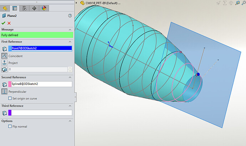Click the purple Third Reference color swatch
246x146 pixels.
point(10,113)
